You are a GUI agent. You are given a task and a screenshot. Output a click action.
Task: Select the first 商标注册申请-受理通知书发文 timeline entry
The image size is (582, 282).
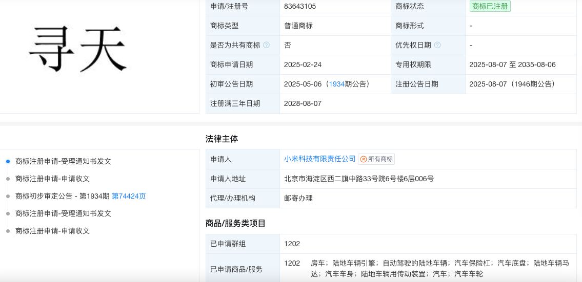(63, 161)
